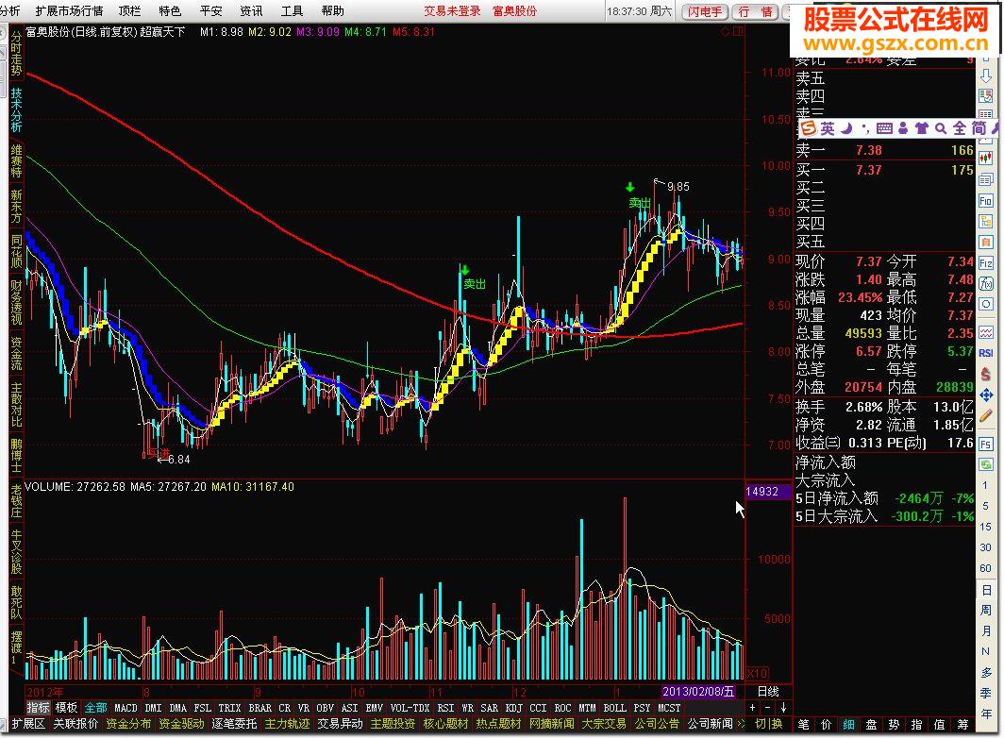
Task: Click the 闪电手 button
Action: point(704,11)
